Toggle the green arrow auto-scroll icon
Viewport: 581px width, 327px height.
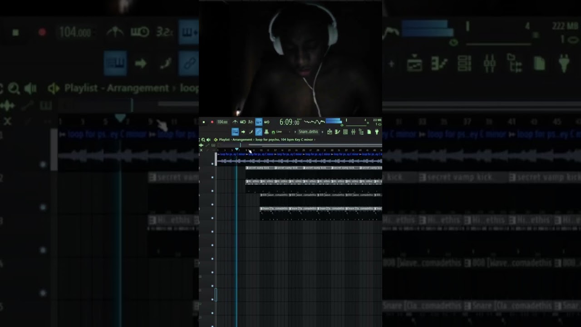pos(243,132)
